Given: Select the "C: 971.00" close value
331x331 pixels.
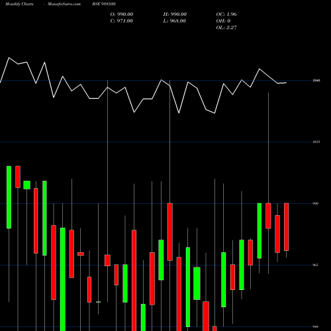Looking at the screenshot, I should (121, 21).
